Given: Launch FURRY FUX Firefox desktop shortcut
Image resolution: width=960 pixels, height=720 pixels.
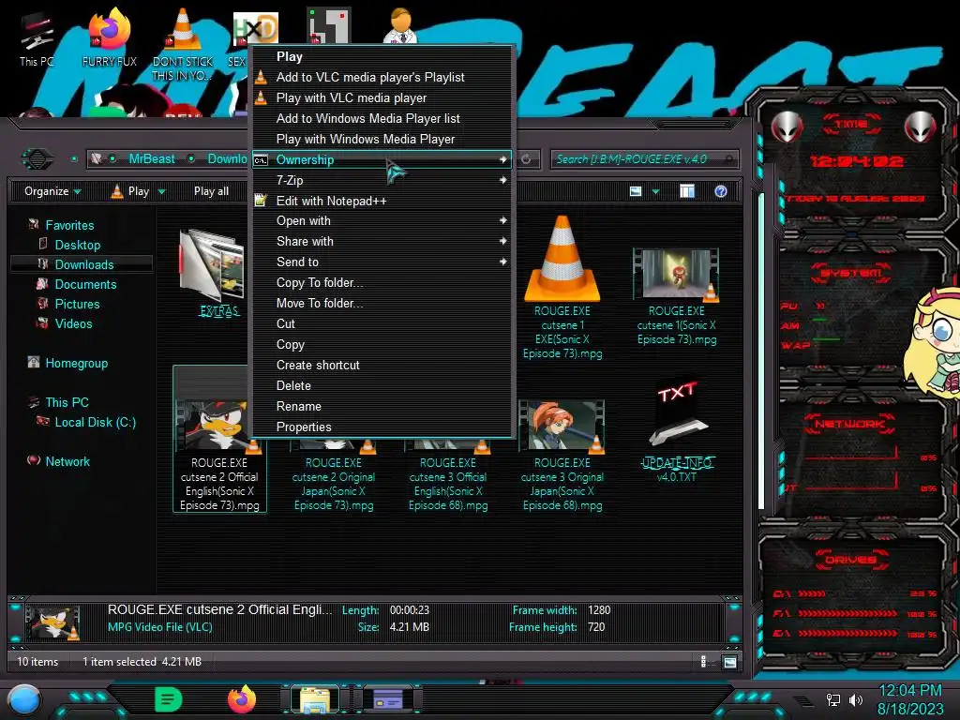Looking at the screenshot, I should click(109, 37).
